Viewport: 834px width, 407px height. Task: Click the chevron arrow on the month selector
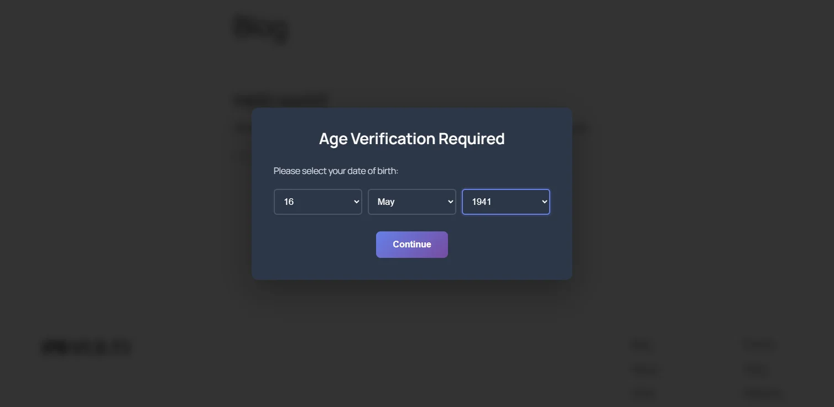450,202
